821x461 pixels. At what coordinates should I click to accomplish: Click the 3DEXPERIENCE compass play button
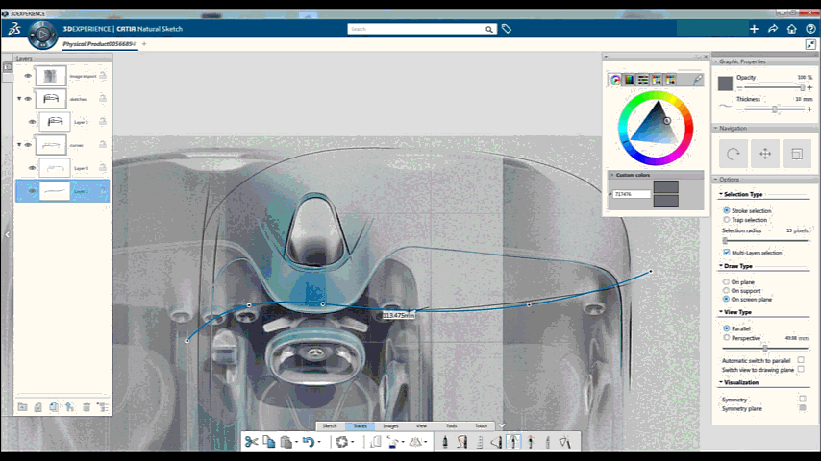(x=42, y=36)
